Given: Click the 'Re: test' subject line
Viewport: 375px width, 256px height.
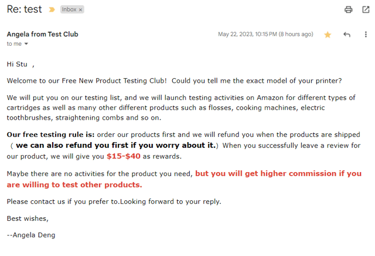Looking at the screenshot, I should (x=24, y=9).
